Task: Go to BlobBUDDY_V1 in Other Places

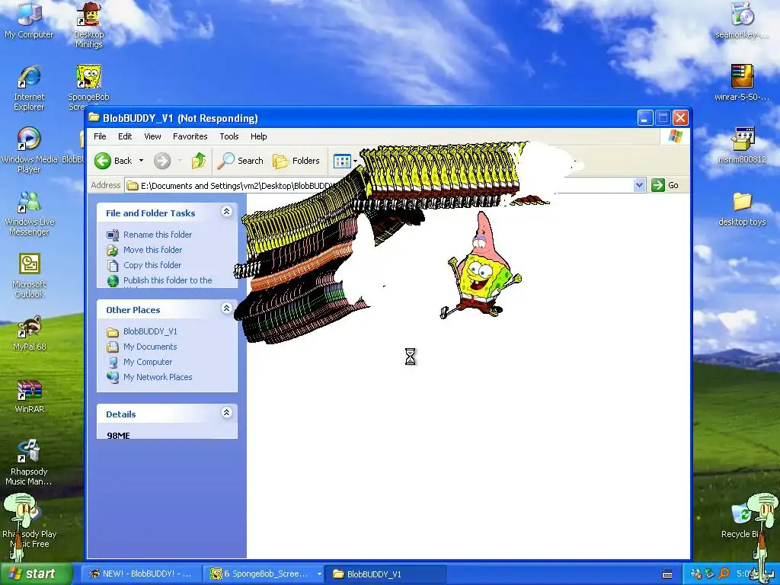Action: coord(150,331)
